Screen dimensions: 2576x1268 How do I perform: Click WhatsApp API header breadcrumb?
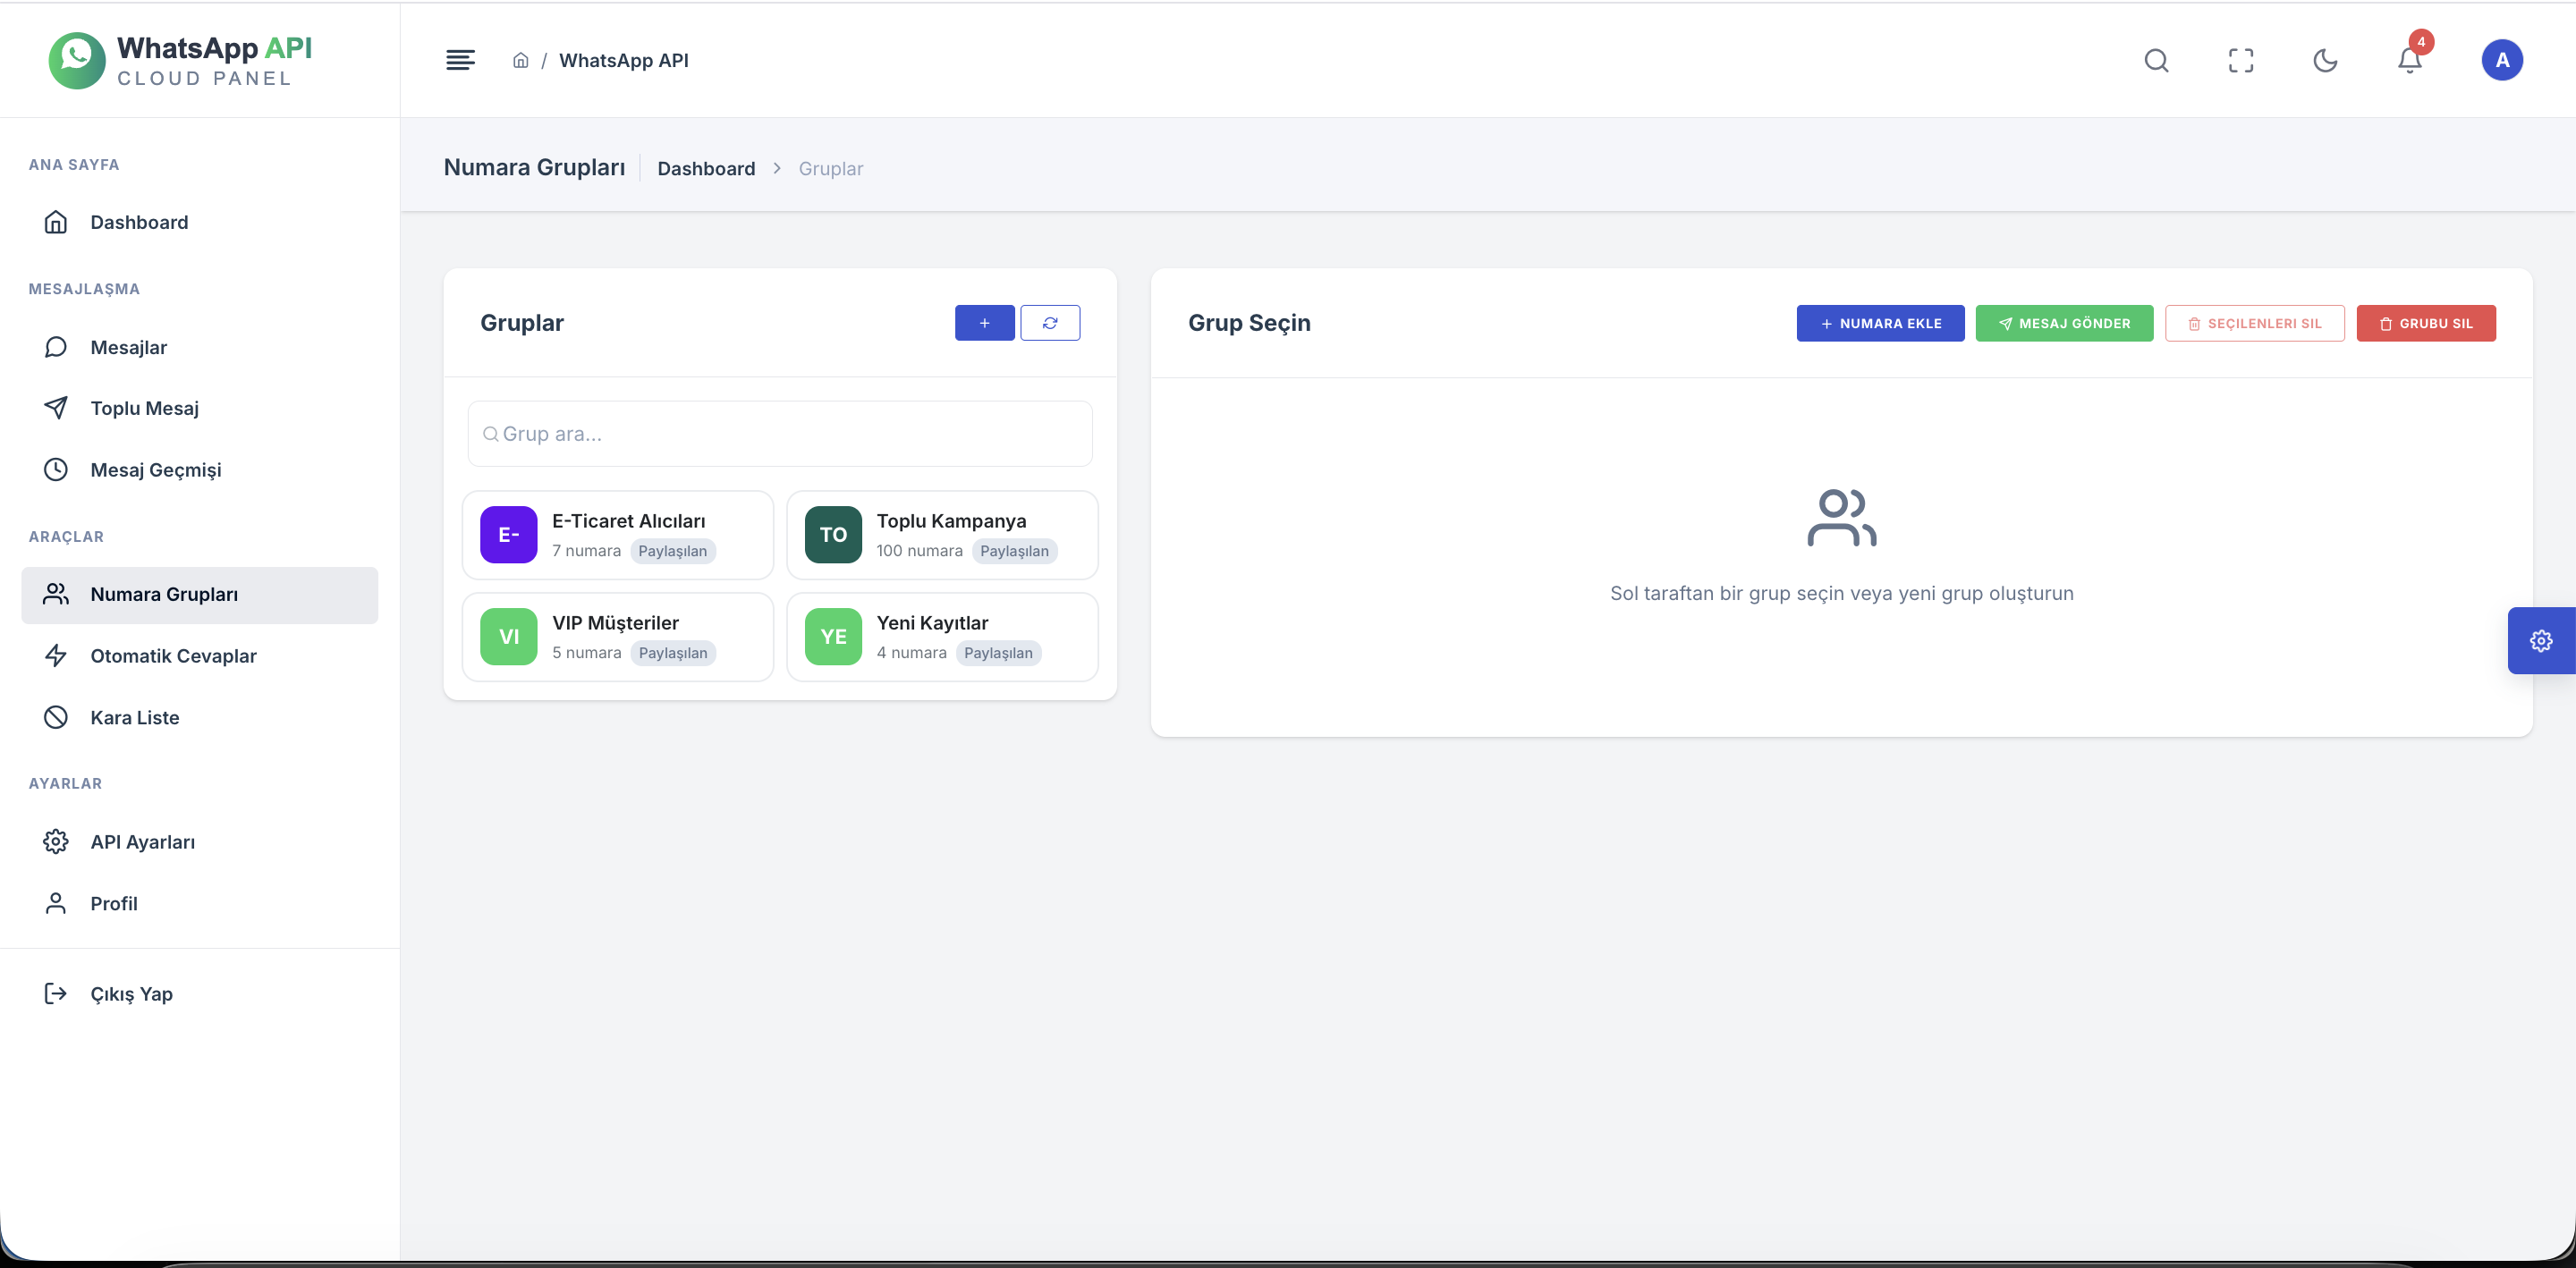(x=624, y=61)
